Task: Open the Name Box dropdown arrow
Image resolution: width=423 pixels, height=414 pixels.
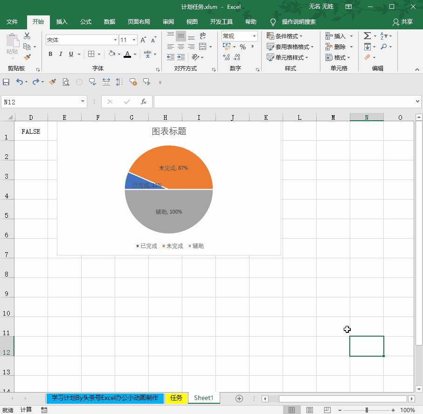Action: point(83,102)
